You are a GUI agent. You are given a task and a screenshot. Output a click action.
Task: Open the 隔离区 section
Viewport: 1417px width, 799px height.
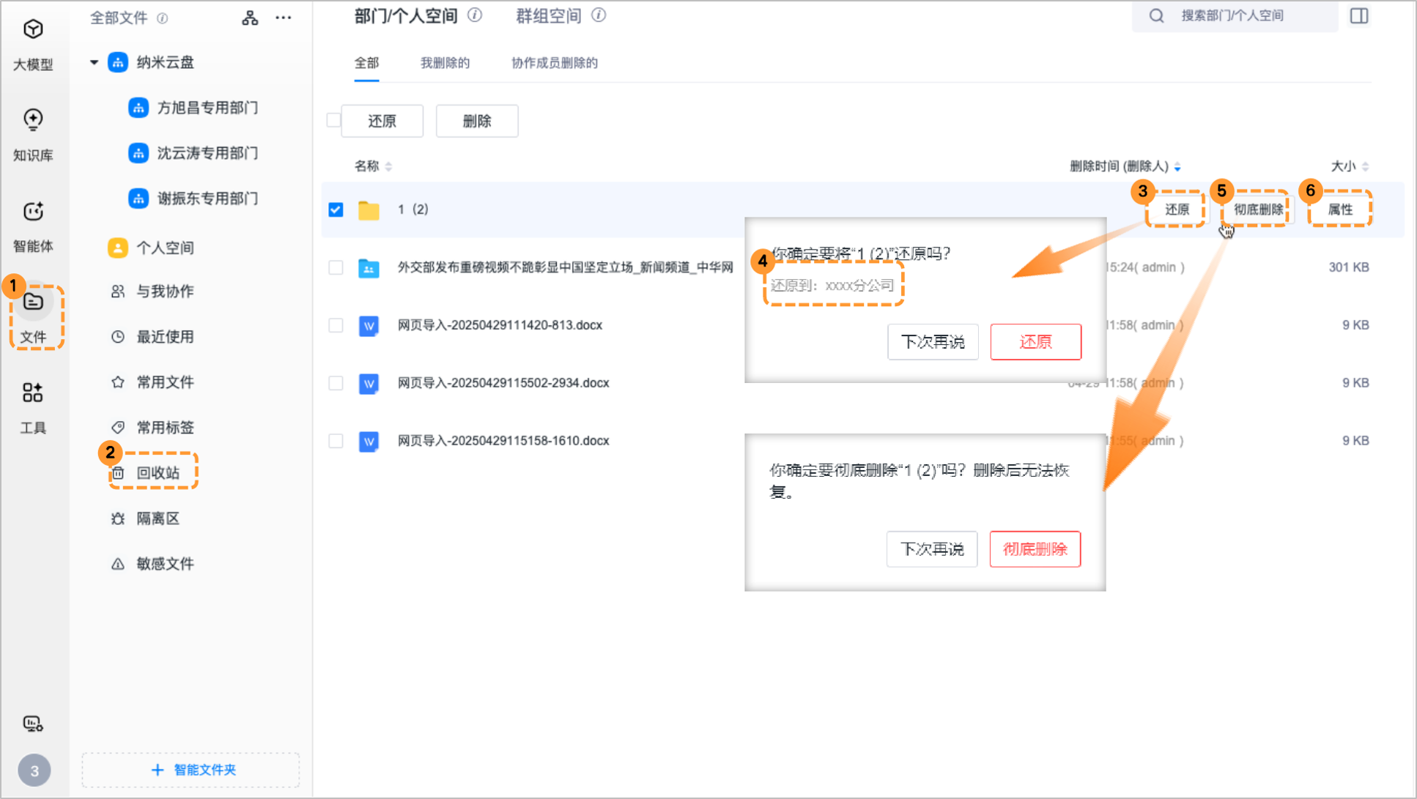(158, 518)
